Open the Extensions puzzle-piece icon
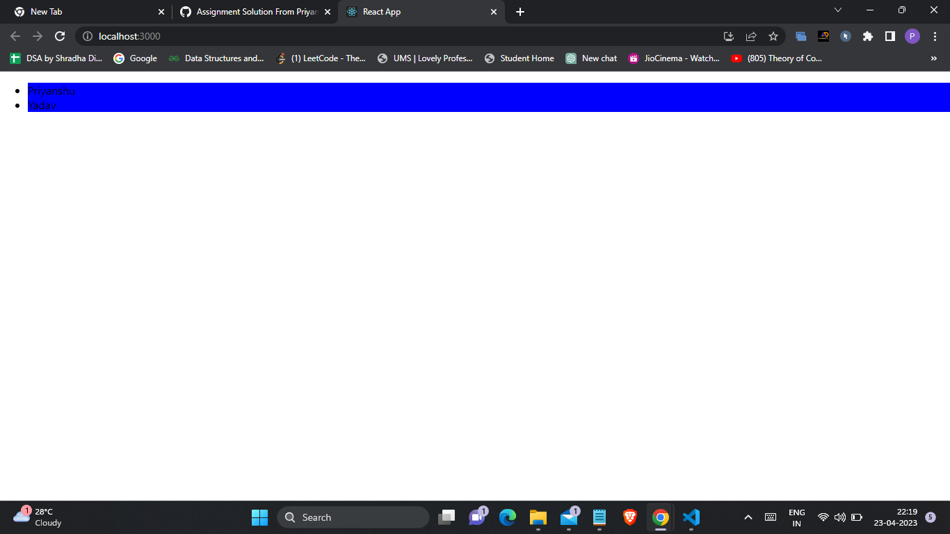Screen dimensions: 950x534 point(868,36)
